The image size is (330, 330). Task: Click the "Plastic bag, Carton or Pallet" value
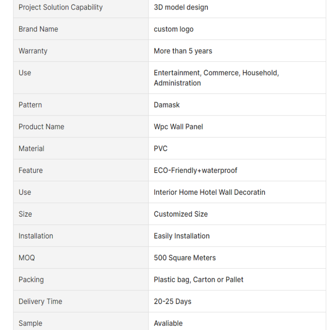[x=198, y=280]
